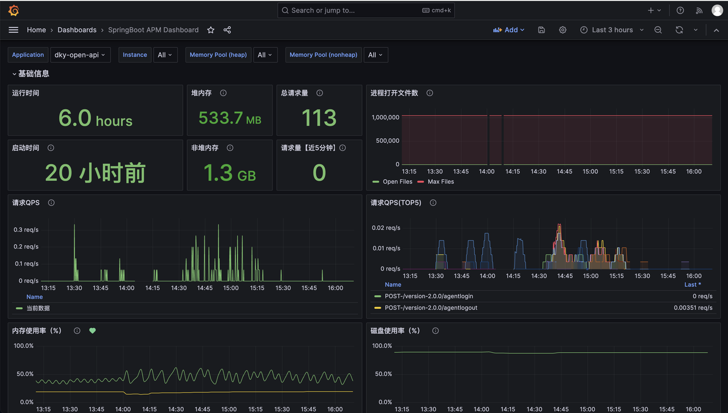
Task: Toggle Open Files series in legend
Action: tap(397, 181)
